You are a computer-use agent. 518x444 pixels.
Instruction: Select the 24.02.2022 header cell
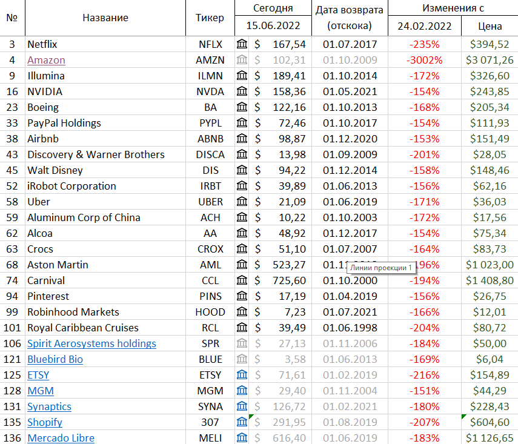tap(425, 26)
